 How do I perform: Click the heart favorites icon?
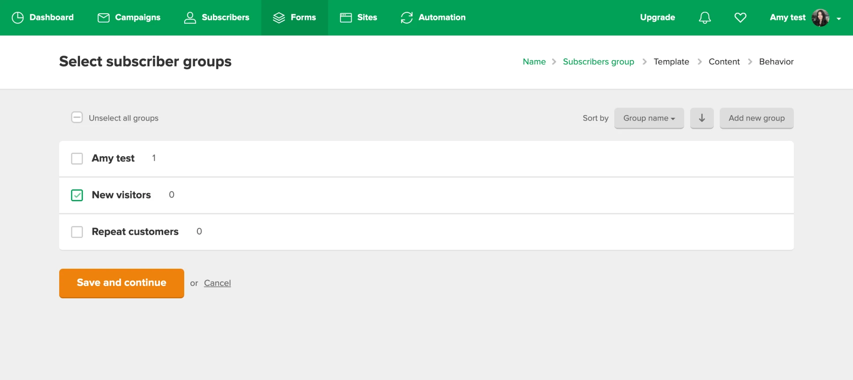(x=740, y=18)
